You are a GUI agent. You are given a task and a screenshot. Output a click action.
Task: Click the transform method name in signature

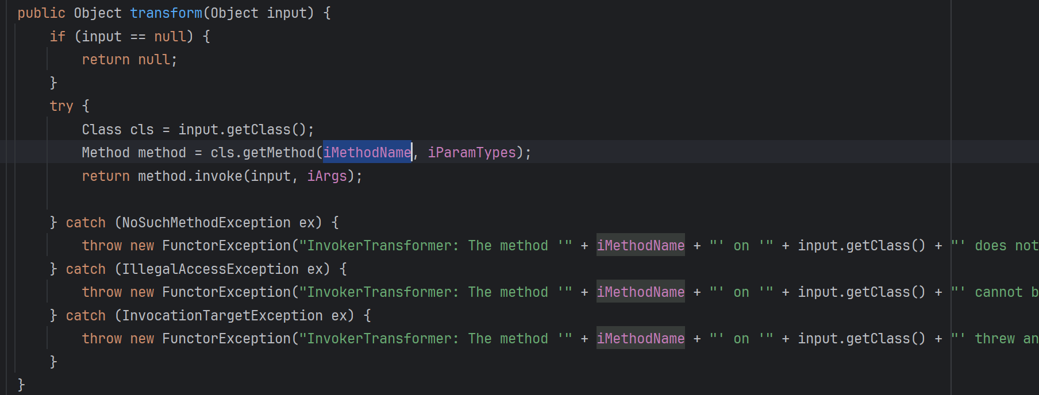click(x=166, y=13)
